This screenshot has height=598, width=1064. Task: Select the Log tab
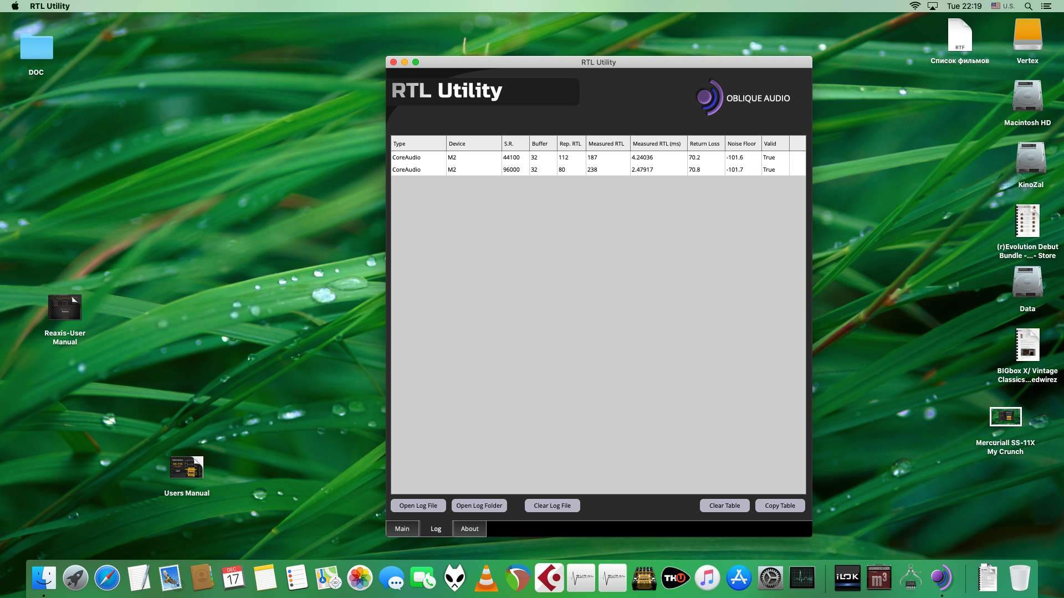(436, 529)
